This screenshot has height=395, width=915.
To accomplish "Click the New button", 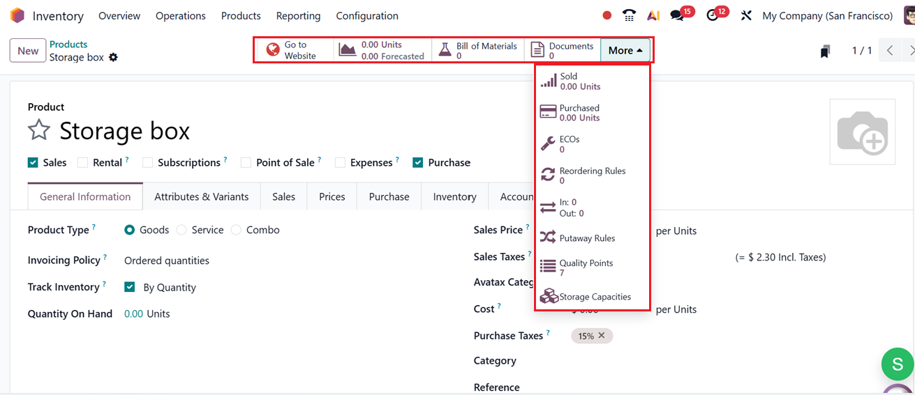I will pyautogui.click(x=28, y=50).
